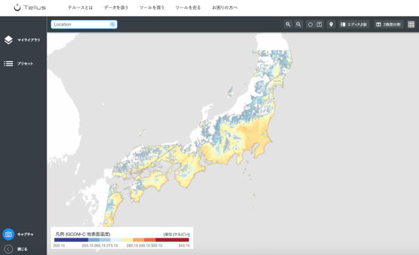Open the ツールを買う link
Screen dimensions: 419x255
coord(152,8)
